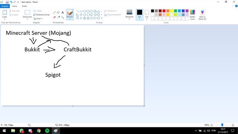Click the Recortar button
238x134 pixels.
click(15, 11)
